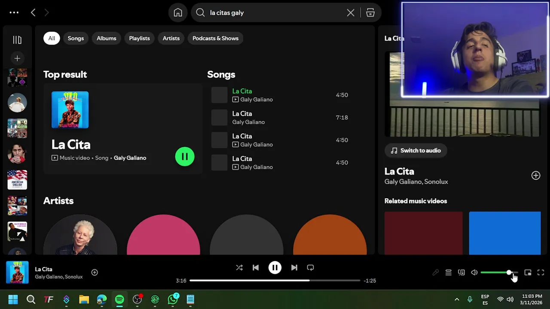
Task: Open the taskbar clock showing 11:03 PM
Action: coord(532,299)
